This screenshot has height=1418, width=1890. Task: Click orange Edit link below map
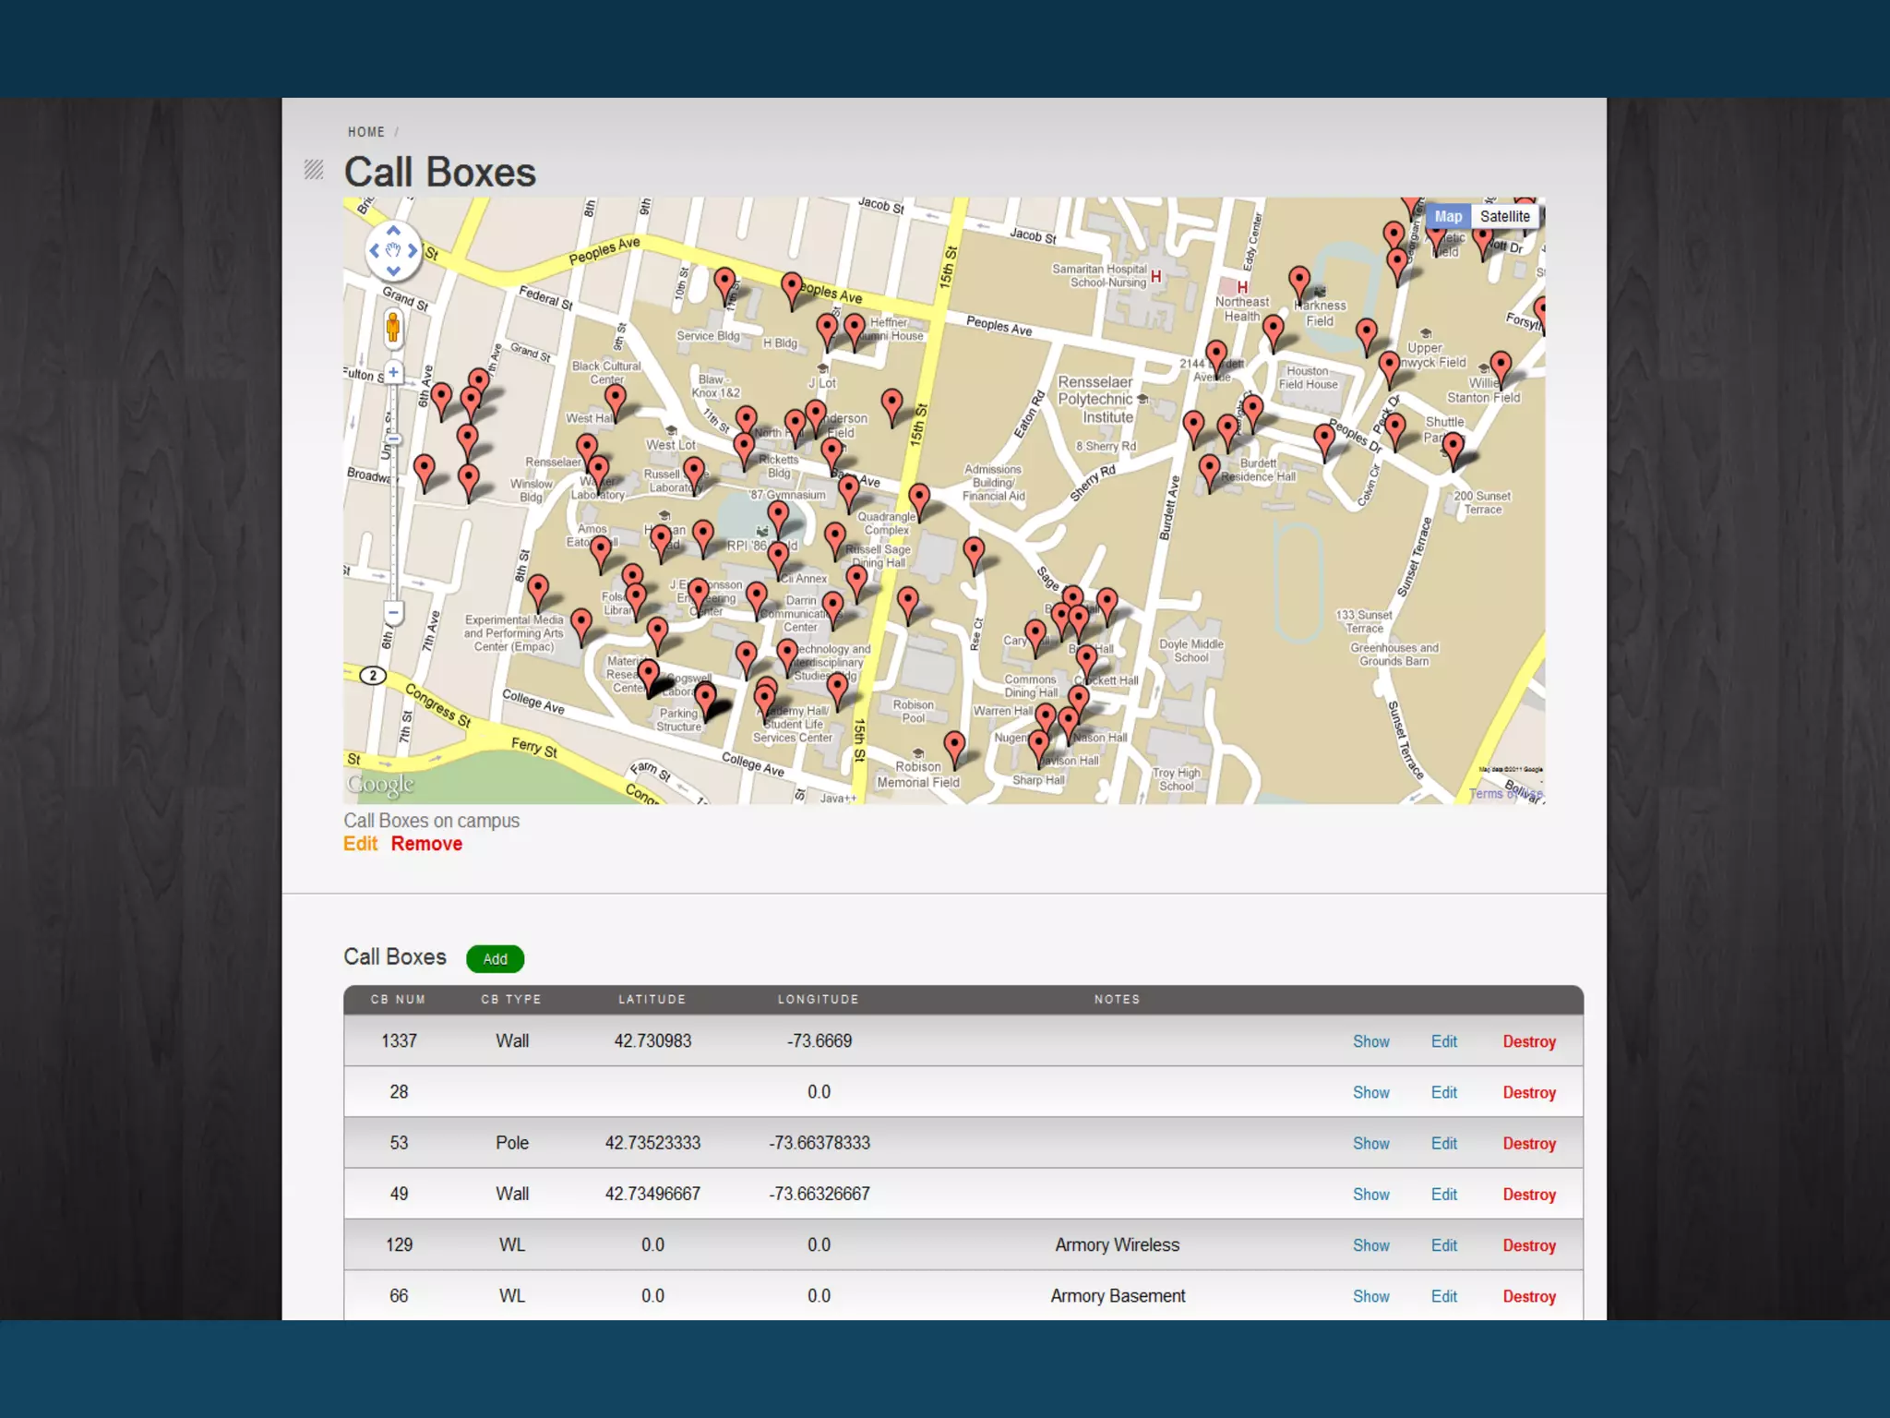pos(360,844)
